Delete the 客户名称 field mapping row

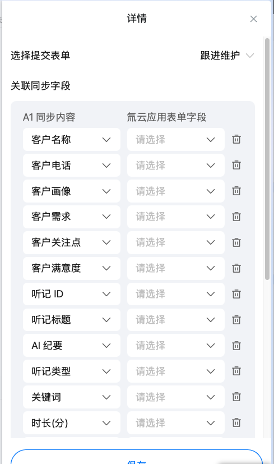[236, 139]
